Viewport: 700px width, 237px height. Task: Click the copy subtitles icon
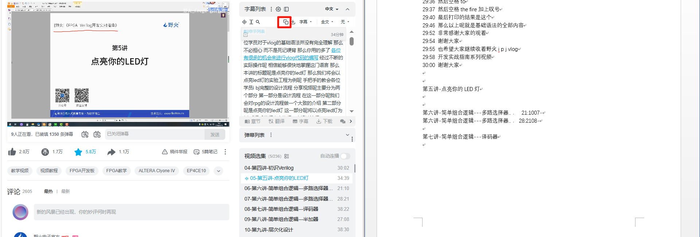[x=285, y=22]
